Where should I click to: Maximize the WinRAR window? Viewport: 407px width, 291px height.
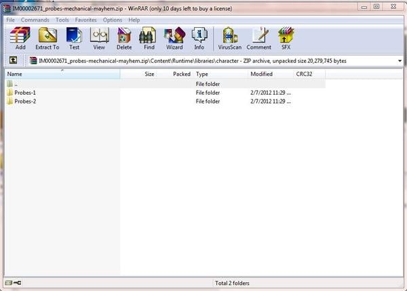376,7
